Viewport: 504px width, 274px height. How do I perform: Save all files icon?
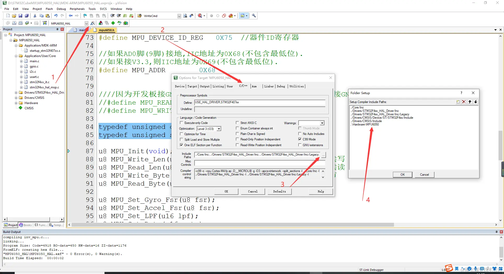27,16
